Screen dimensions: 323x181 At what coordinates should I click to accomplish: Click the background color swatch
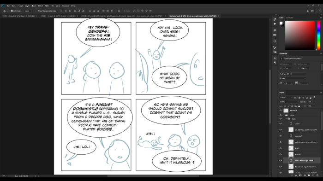coord(283,25)
